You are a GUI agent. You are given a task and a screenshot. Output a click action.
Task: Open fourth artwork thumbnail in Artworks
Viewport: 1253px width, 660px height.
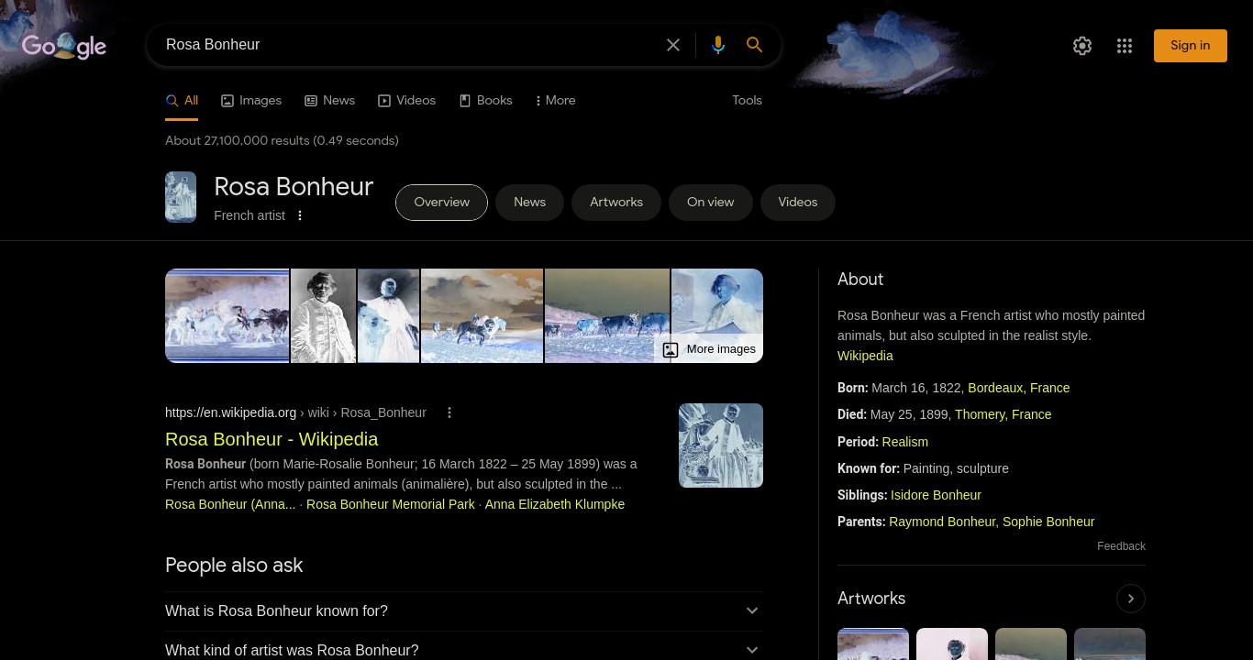coord(1110,643)
